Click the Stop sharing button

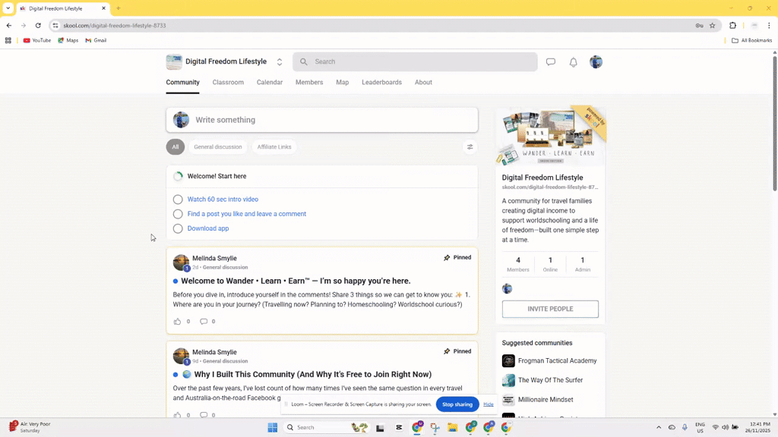point(457,404)
